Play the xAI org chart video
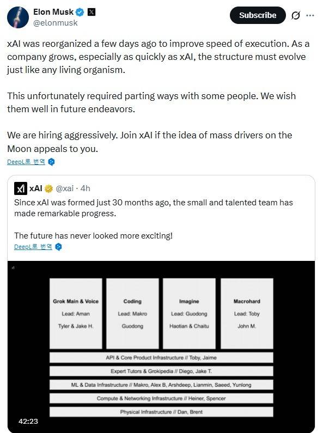This screenshot has width=323, height=433. pyautogui.click(x=161, y=346)
